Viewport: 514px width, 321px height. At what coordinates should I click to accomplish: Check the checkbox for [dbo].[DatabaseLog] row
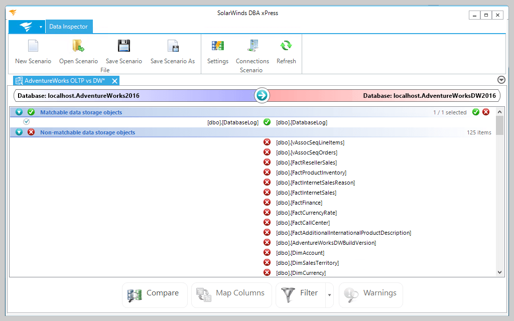coord(26,121)
